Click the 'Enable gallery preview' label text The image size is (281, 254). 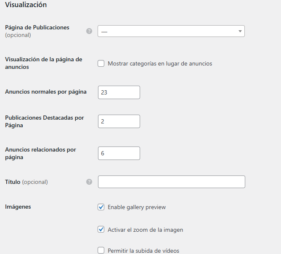coord(137,207)
